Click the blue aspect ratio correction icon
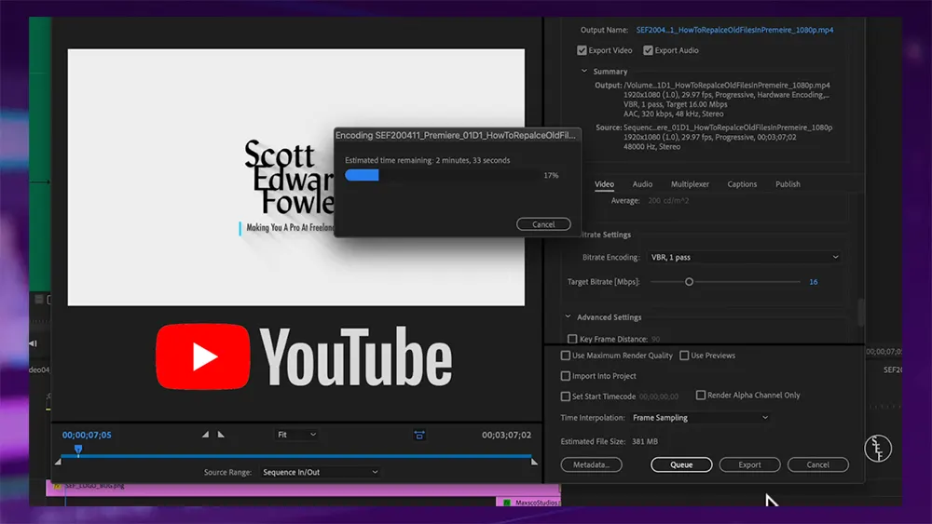Image resolution: width=932 pixels, height=524 pixels. point(419,435)
